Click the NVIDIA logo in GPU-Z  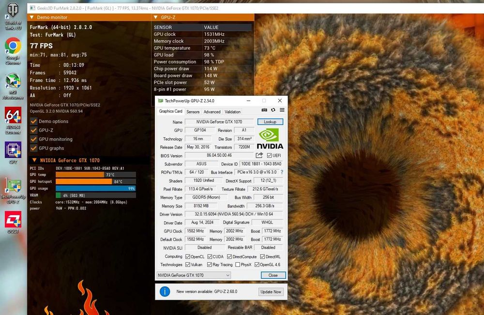[x=270, y=139]
